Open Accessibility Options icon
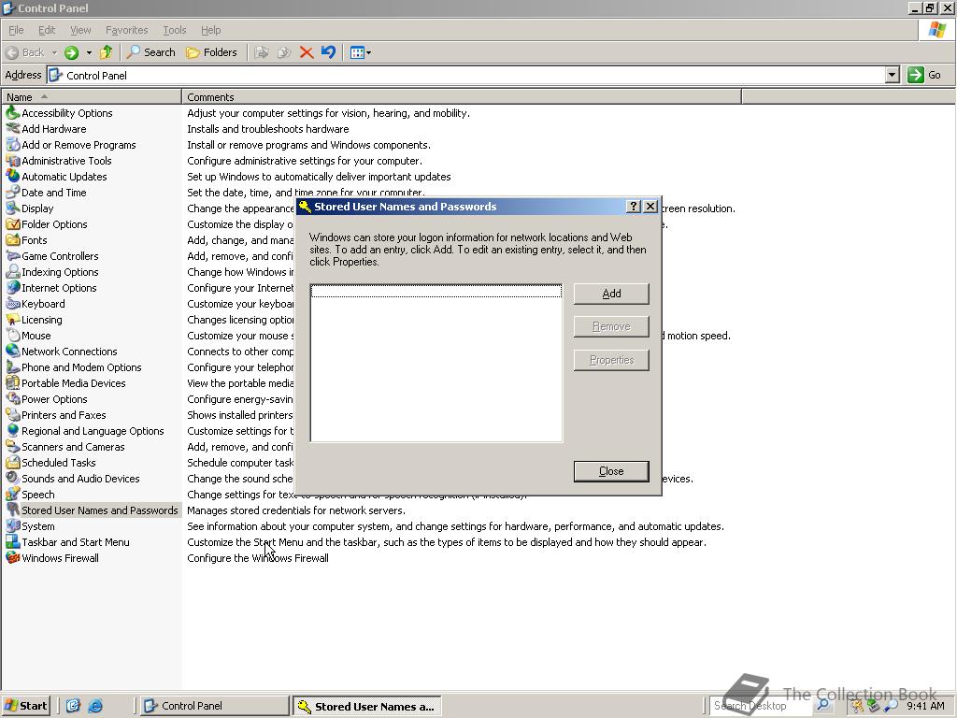The width and height of the screenshot is (957, 718). [13, 113]
